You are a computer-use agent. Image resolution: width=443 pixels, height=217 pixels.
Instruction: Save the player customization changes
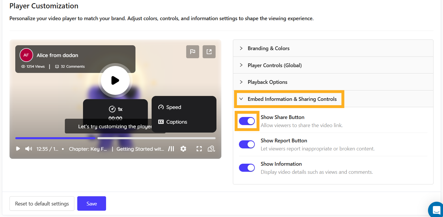click(91, 203)
